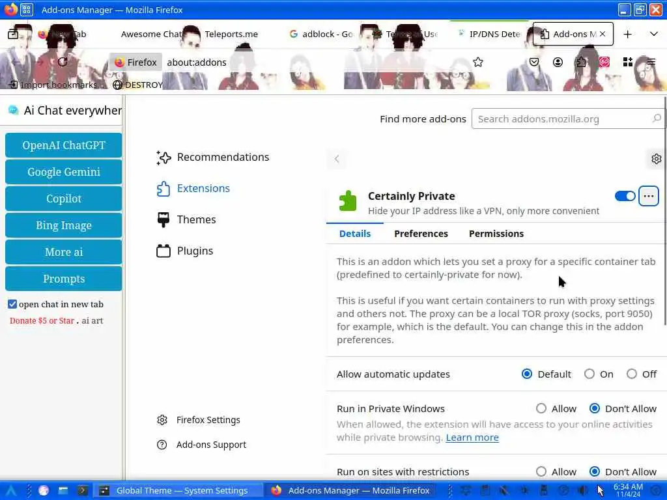Click the Ai Chat sidebar header icon
The image size is (667, 500).
[x=13, y=111]
